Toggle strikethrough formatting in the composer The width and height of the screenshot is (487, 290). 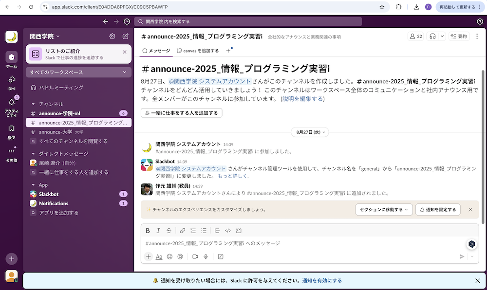169,230
